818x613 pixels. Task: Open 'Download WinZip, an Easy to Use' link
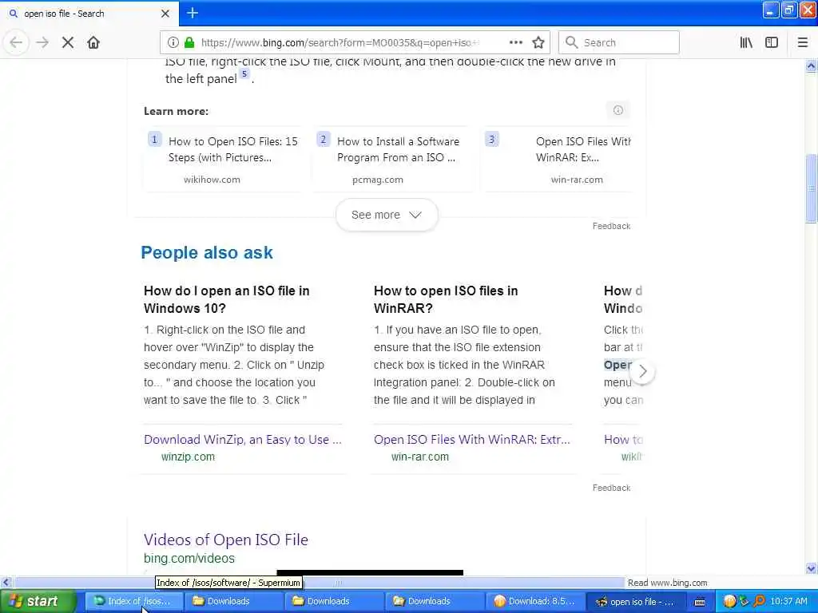[x=243, y=440]
